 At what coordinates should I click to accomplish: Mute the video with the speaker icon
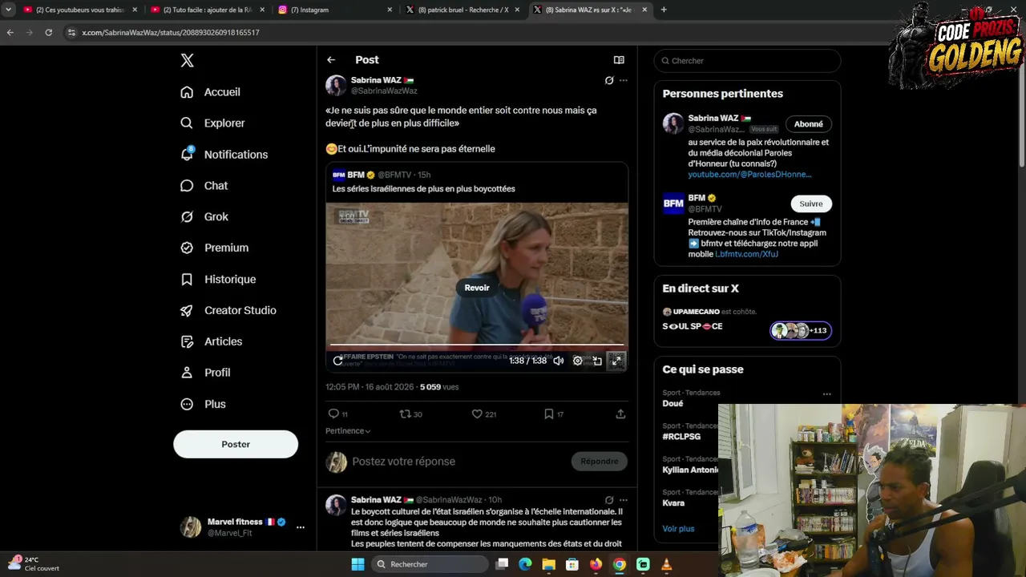click(559, 361)
